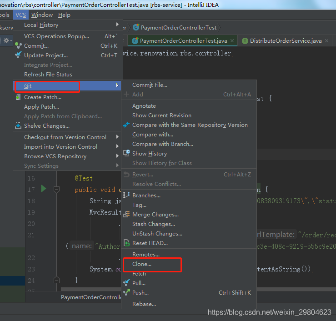Image resolution: width=336 pixels, height=321 pixels.
Task: Choose the Compare with... entry
Action: (x=189, y=135)
